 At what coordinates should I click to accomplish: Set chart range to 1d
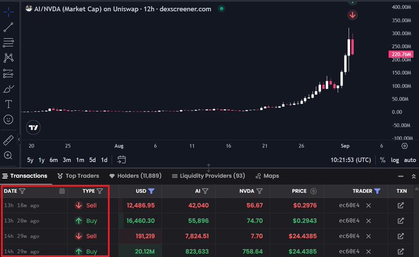[104, 160]
